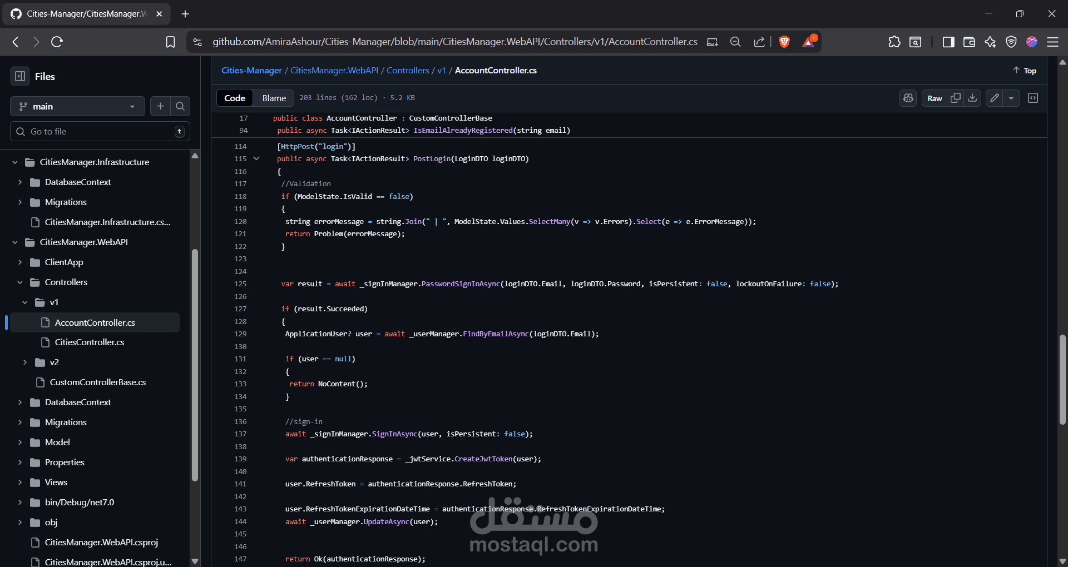Expand the v2 folder

(x=25, y=362)
